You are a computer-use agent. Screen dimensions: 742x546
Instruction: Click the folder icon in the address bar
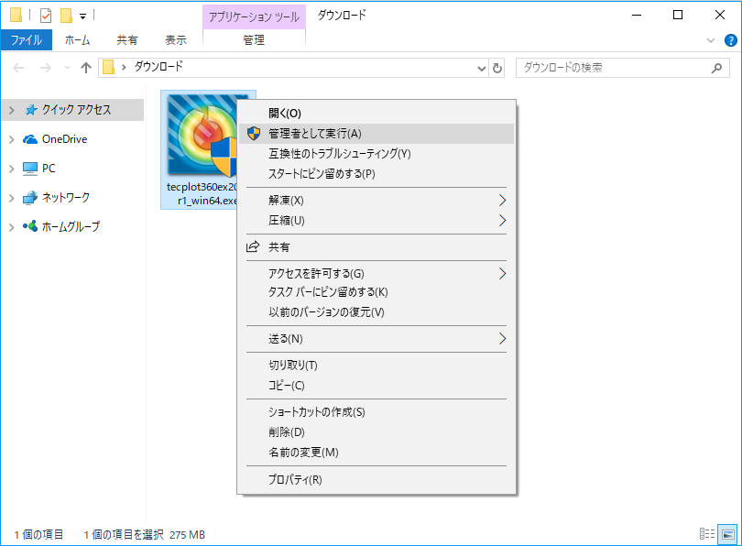[x=109, y=68]
